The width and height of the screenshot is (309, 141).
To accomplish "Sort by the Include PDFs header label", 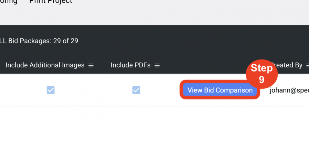I will pos(130,65).
